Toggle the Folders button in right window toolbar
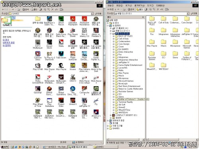 pos(140,10)
